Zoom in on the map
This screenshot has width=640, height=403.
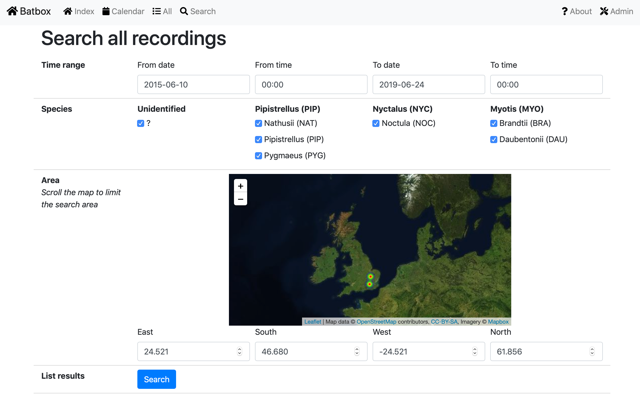(x=240, y=186)
